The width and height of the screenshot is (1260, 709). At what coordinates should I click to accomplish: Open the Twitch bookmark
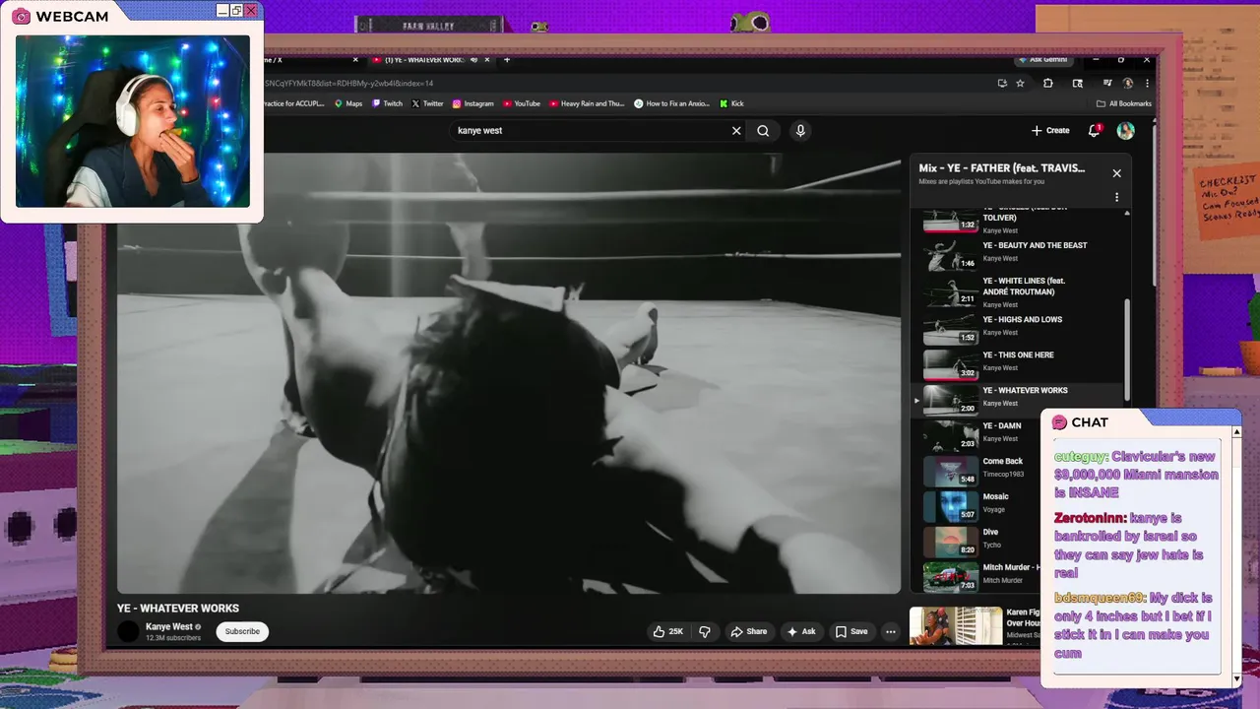(x=388, y=103)
